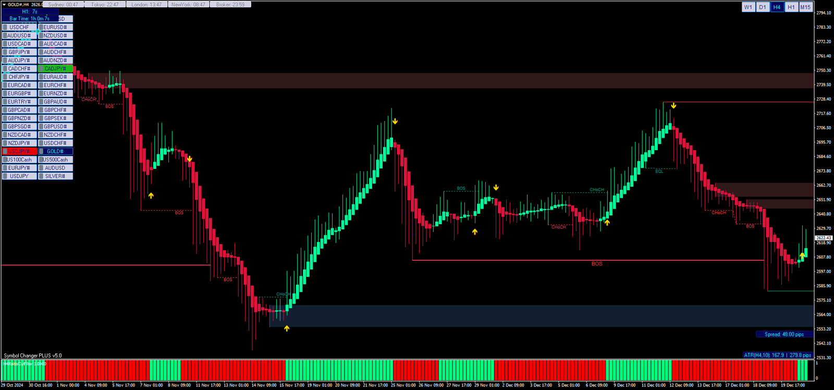
Task: Switch to the W1 timeframe
Action: (748, 7)
